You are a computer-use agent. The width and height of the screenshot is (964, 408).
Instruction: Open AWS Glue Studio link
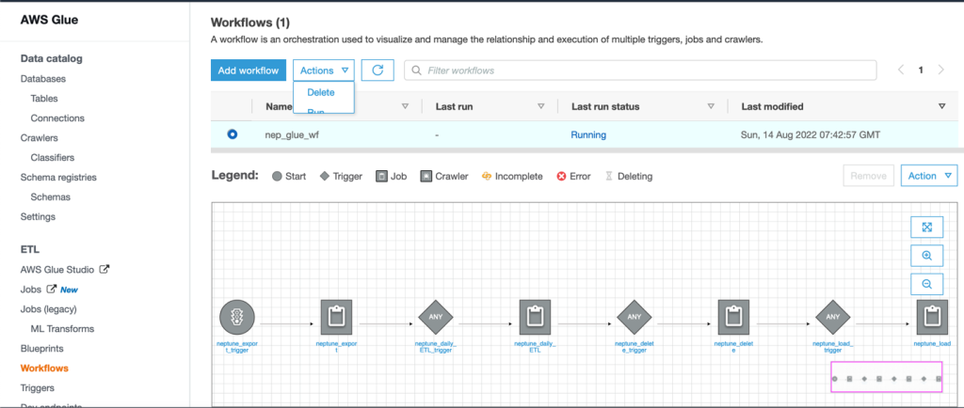(57, 270)
